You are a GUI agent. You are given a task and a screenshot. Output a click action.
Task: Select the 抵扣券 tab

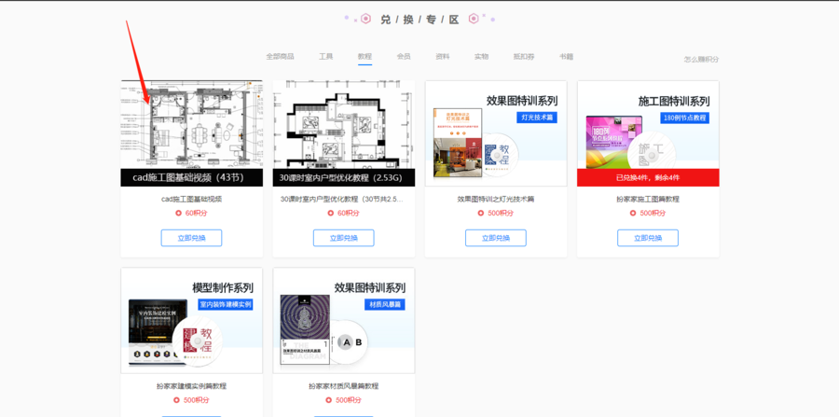pyautogui.click(x=524, y=56)
